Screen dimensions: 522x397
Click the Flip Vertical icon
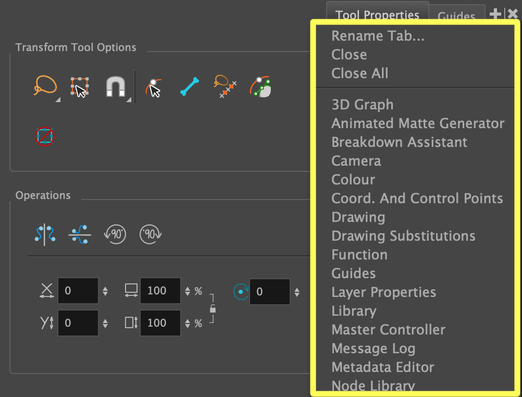(x=79, y=234)
